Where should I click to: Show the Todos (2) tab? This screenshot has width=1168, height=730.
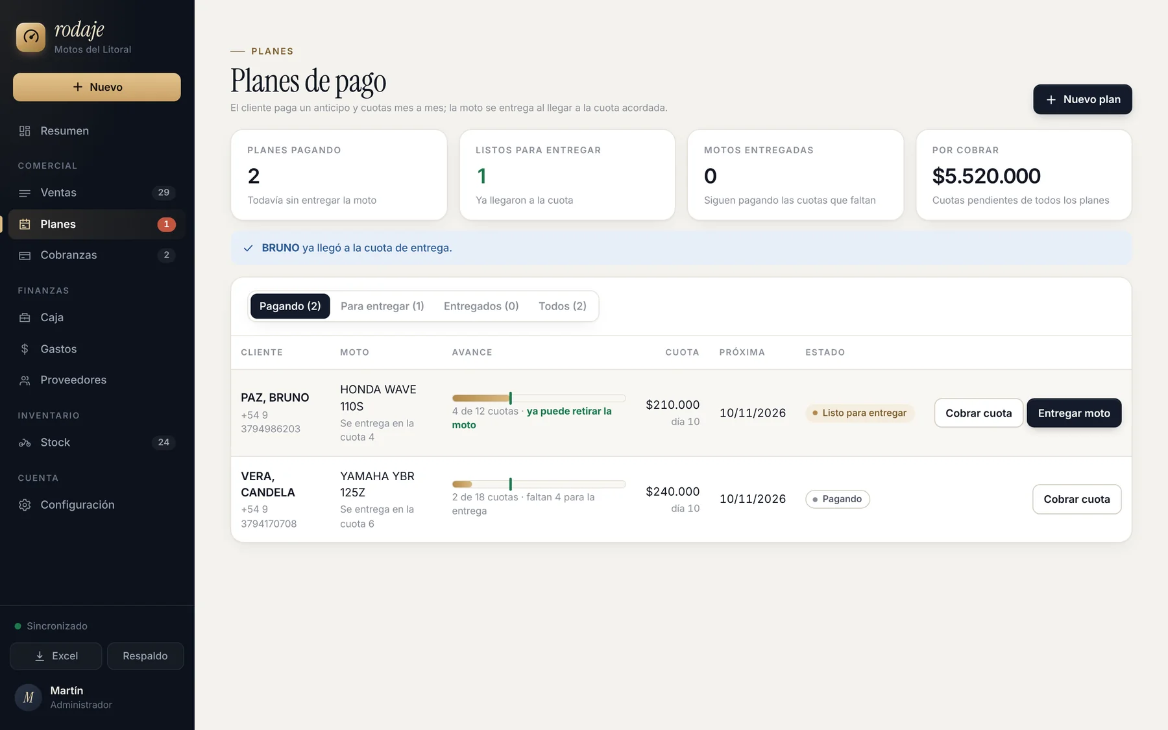[x=563, y=306]
